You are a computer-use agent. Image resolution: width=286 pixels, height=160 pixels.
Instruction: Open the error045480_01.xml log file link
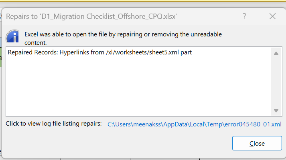click(195, 124)
